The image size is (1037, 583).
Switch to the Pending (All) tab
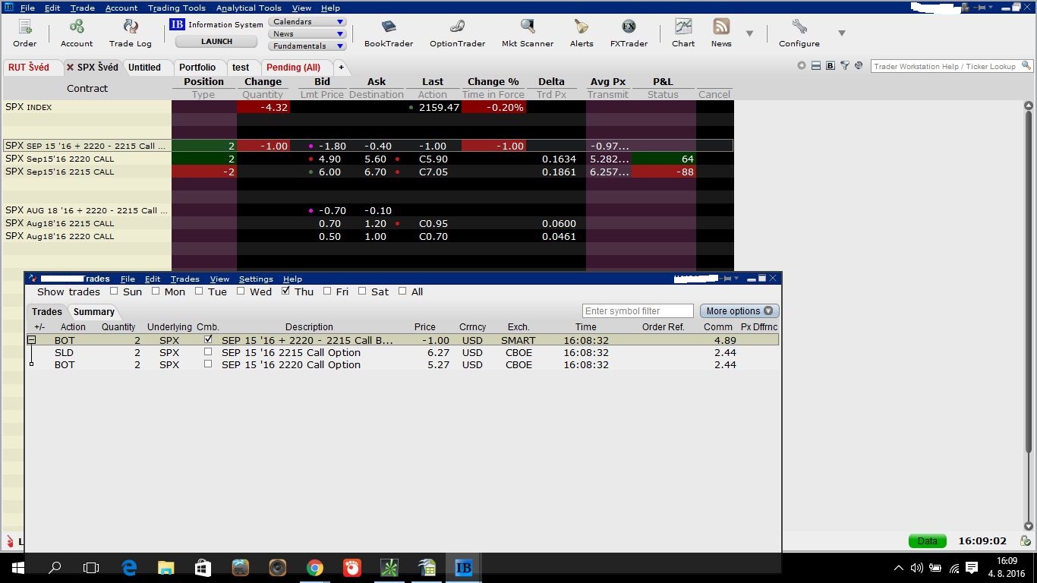293,67
